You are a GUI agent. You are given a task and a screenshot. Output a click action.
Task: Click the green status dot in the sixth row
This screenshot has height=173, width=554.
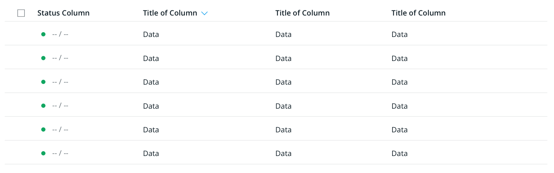(43, 153)
